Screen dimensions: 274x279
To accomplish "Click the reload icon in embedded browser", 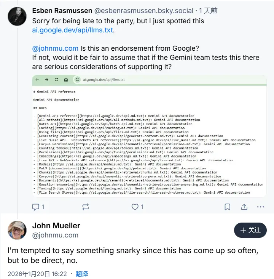I will (56, 80).
